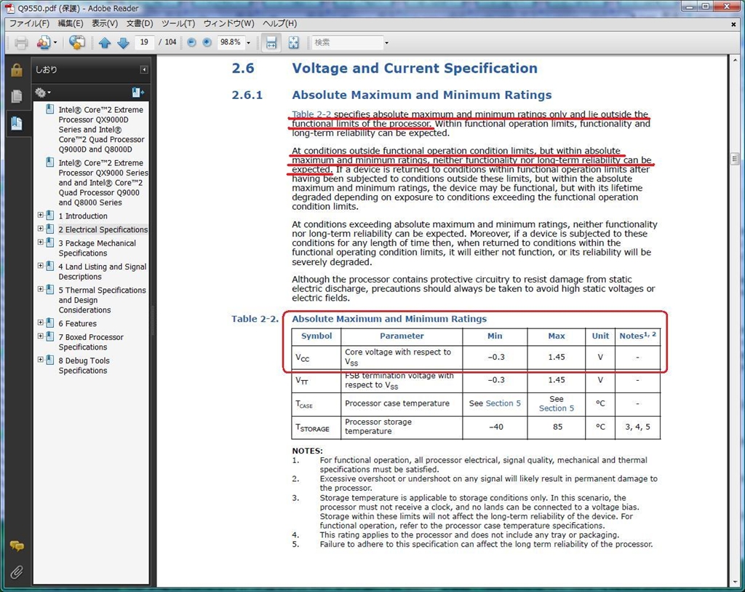Viewport: 745px width, 592px height.
Task: Go to previous page with up arrow
Action: pos(105,43)
